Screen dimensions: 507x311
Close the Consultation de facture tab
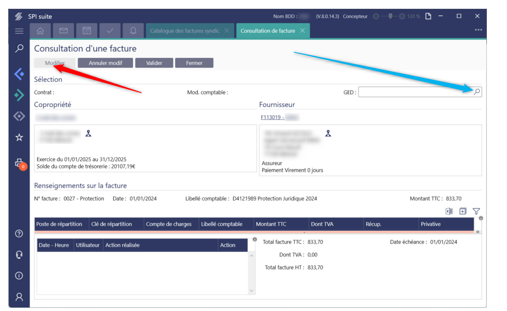point(302,31)
